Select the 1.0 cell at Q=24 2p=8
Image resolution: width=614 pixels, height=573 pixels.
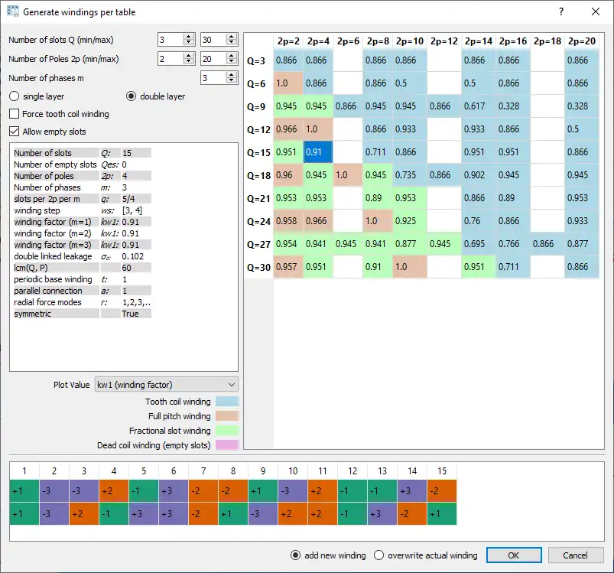click(x=378, y=220)
